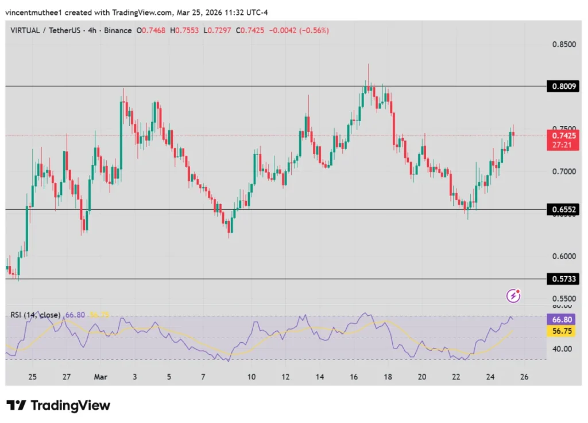Click the 18 date on time axis
The image size is (588, 423).
pos(388,377)
